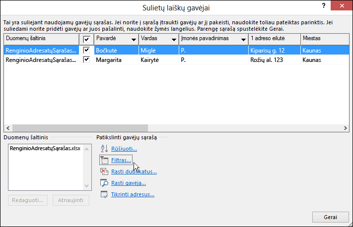
Task: Select RenginioAdresatųSąrašas.xlsx in data source list
Action: point(45,148)
